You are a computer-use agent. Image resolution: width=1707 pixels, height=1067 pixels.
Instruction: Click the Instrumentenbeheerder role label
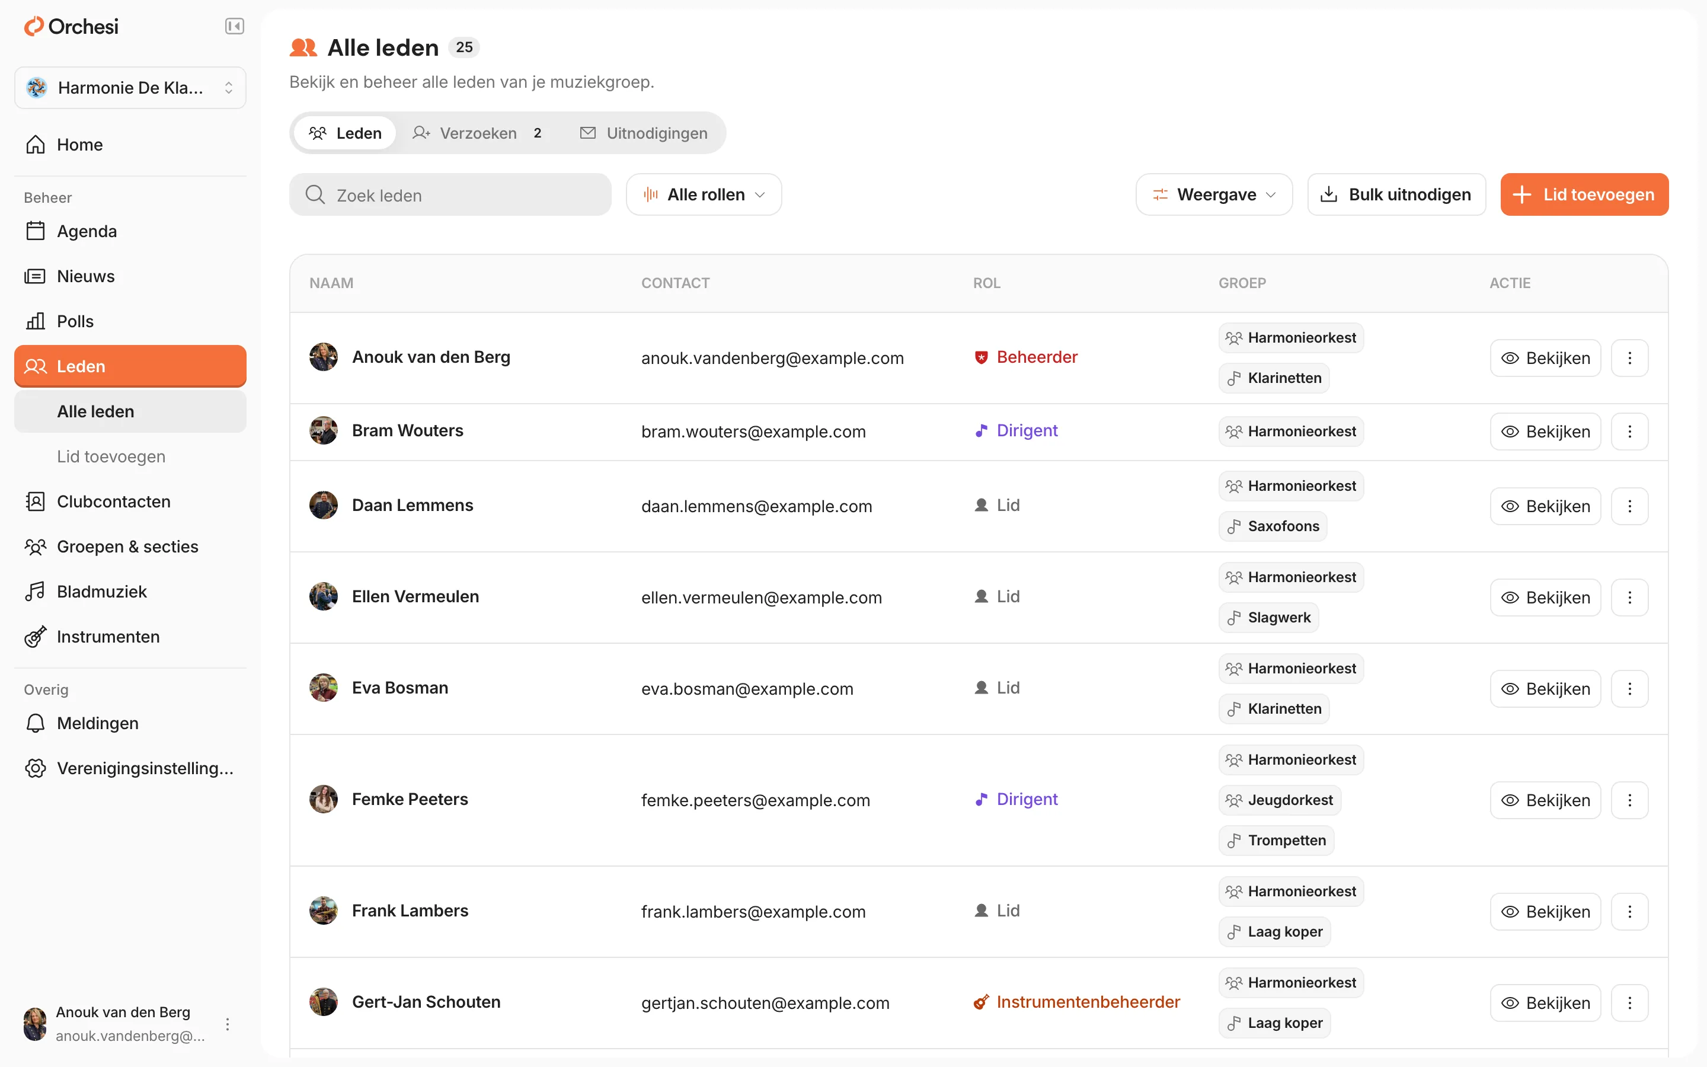tap(1076, 1002)
